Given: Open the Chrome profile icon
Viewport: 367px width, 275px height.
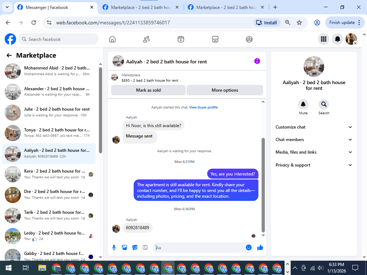Looking at the screenshot, I should (x=317, y=23).
